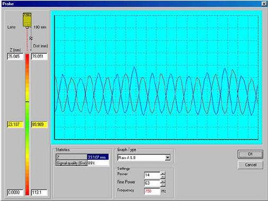Screen dimensions: 268x201
Task: Open the Graph Type dropdown arrow
Action: pyautogui.click(x=168, y=157)
